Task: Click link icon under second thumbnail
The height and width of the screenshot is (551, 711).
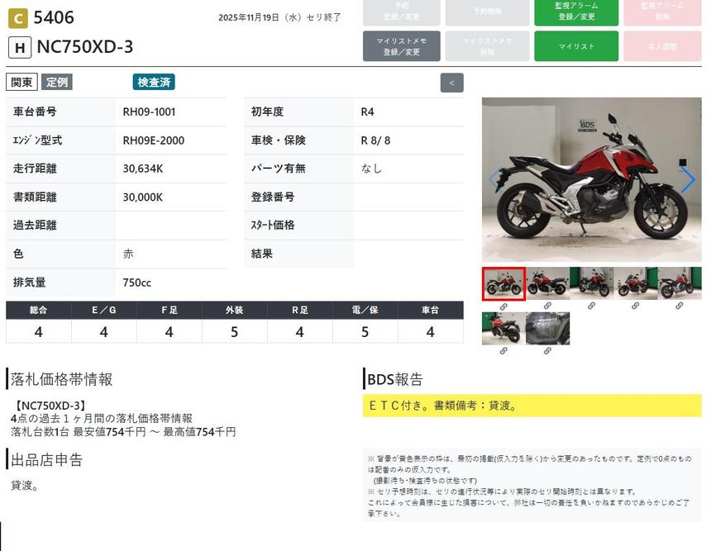Action: coord(547,306)
